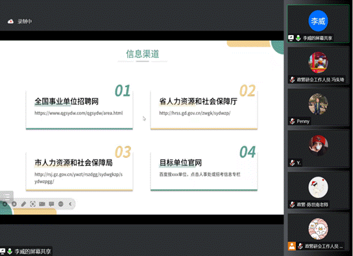Click muted mic icon beside Penny

292,122
